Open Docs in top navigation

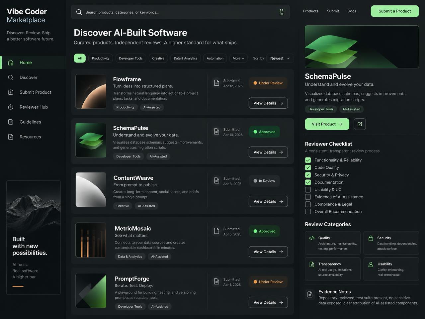point(352,11)
